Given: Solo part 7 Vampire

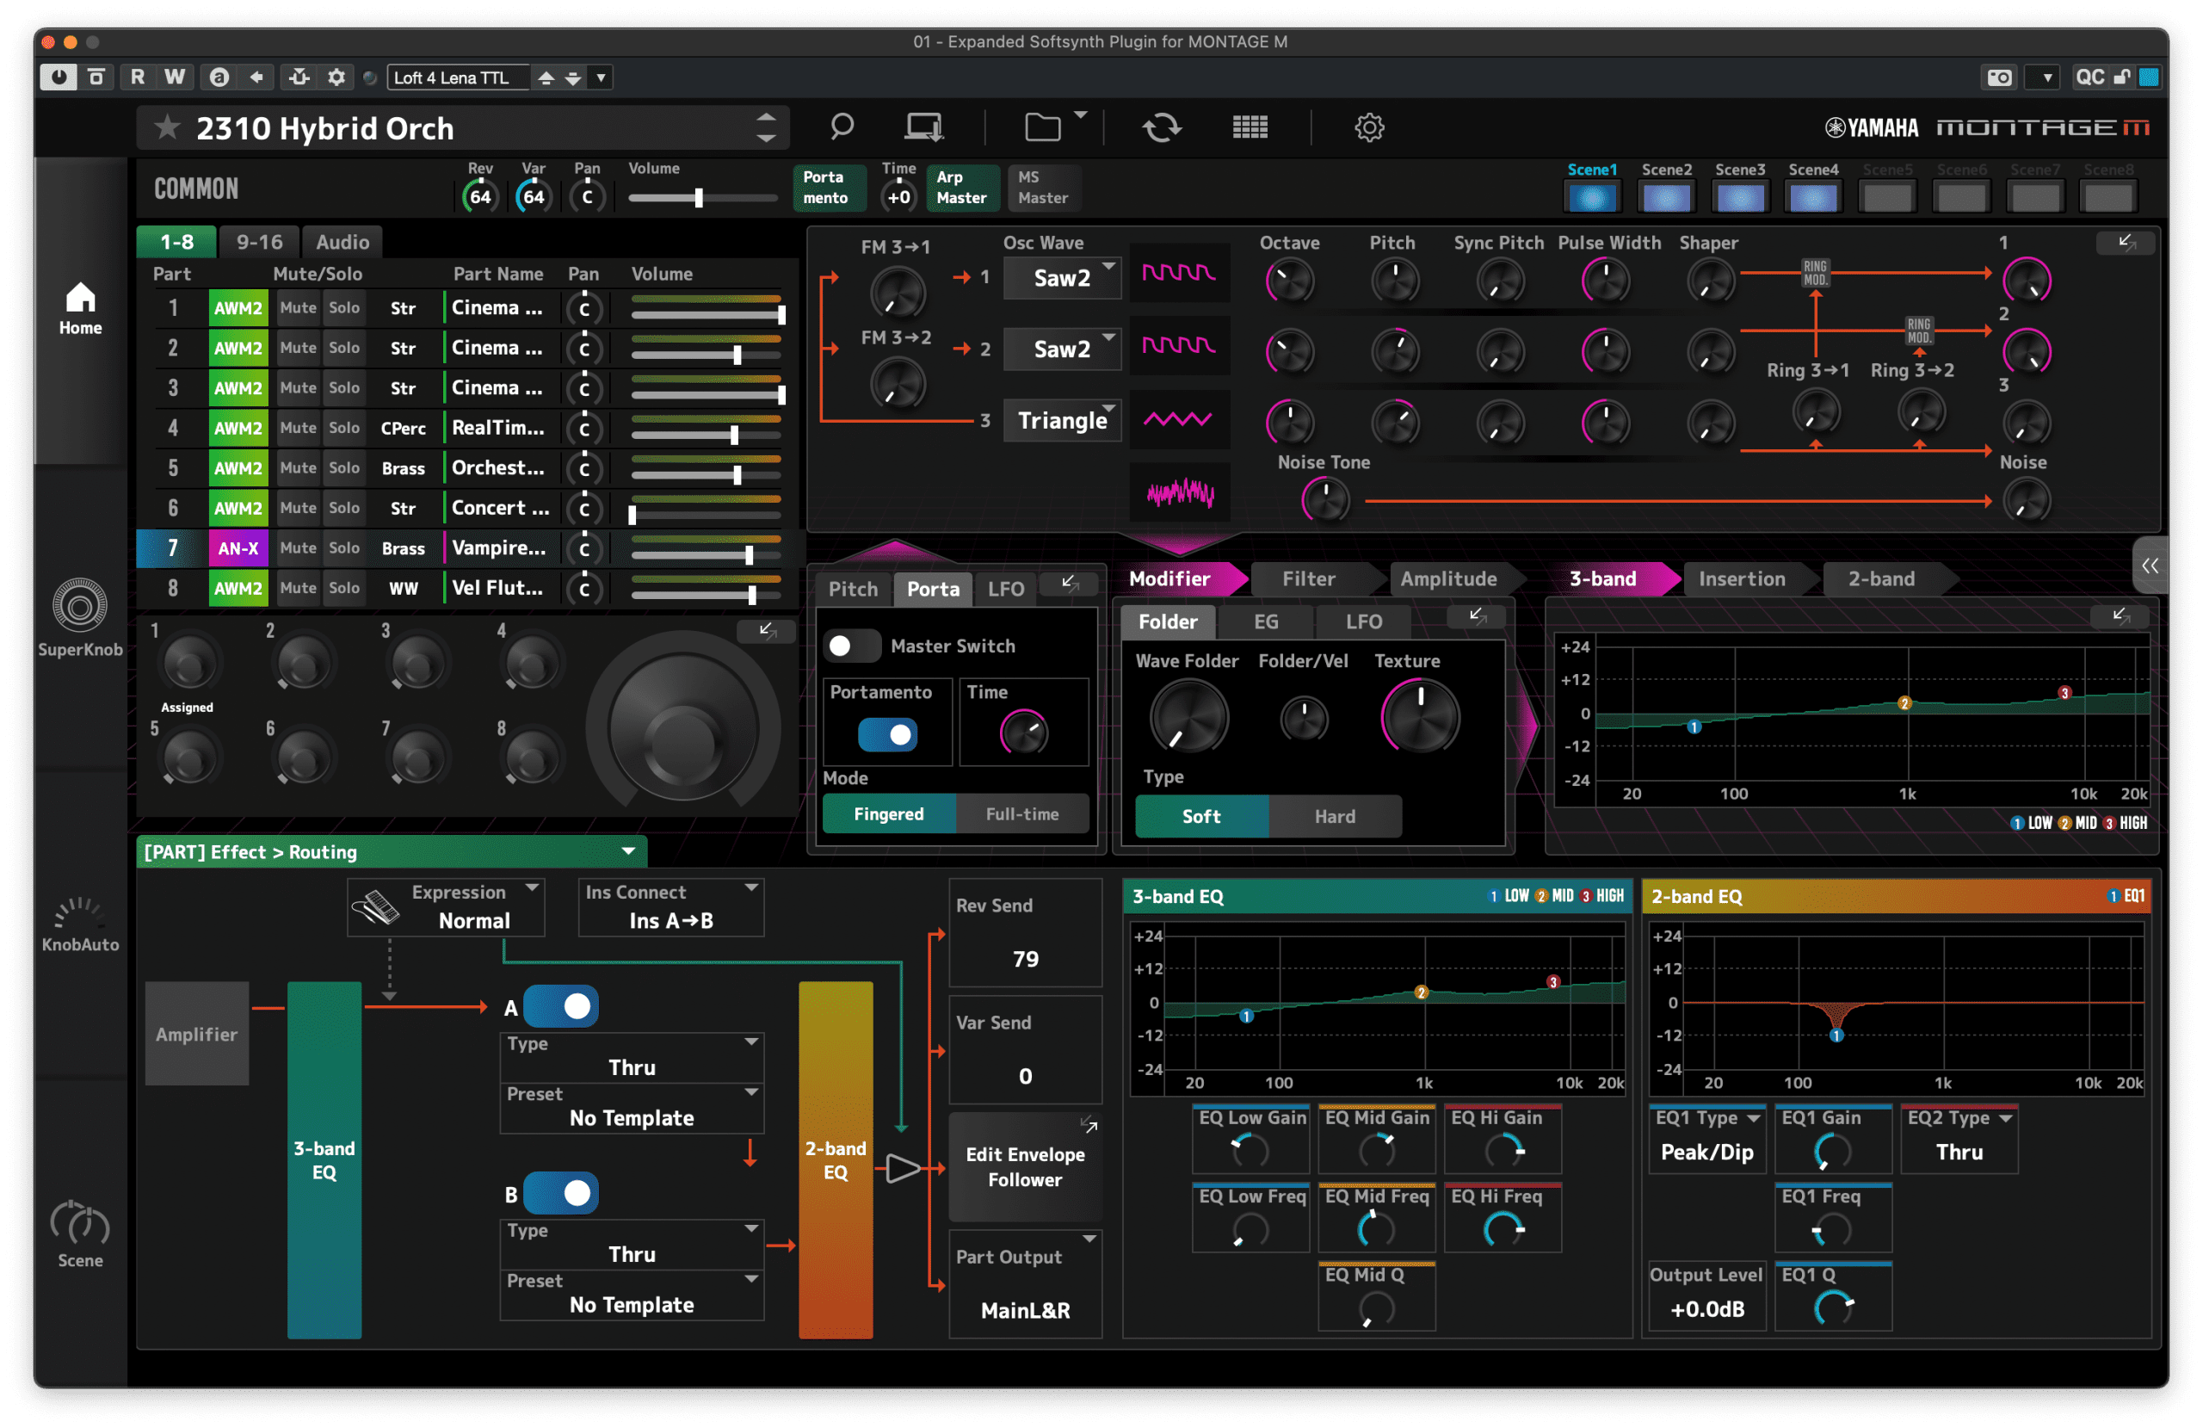Looking at the screenshot, I should pos(344,547).
